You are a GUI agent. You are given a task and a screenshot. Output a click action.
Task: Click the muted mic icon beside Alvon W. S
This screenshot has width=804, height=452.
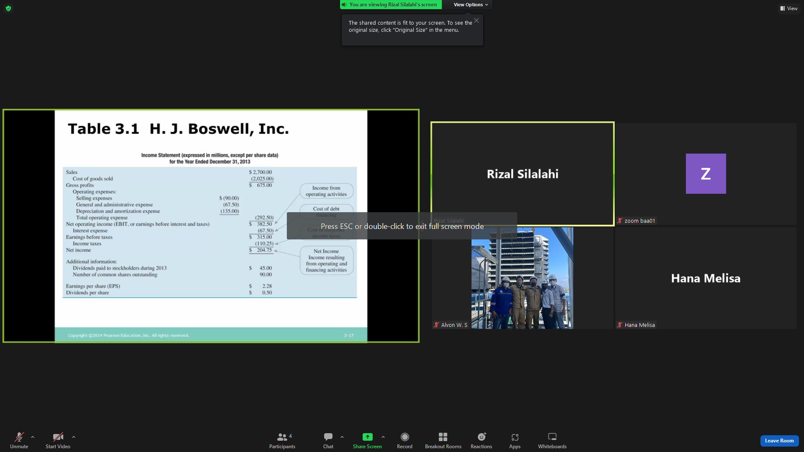coord(436,325)
